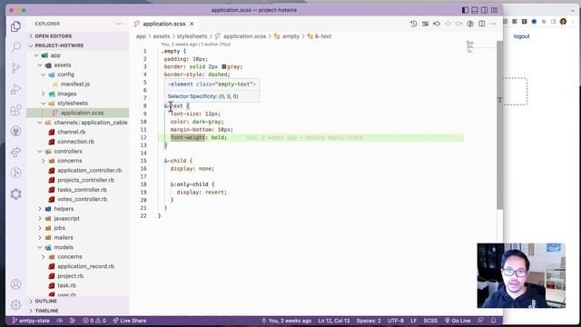Open the Accounts menu icon
This screenshot has width=581, height=327.
click(x=15, y=284)
